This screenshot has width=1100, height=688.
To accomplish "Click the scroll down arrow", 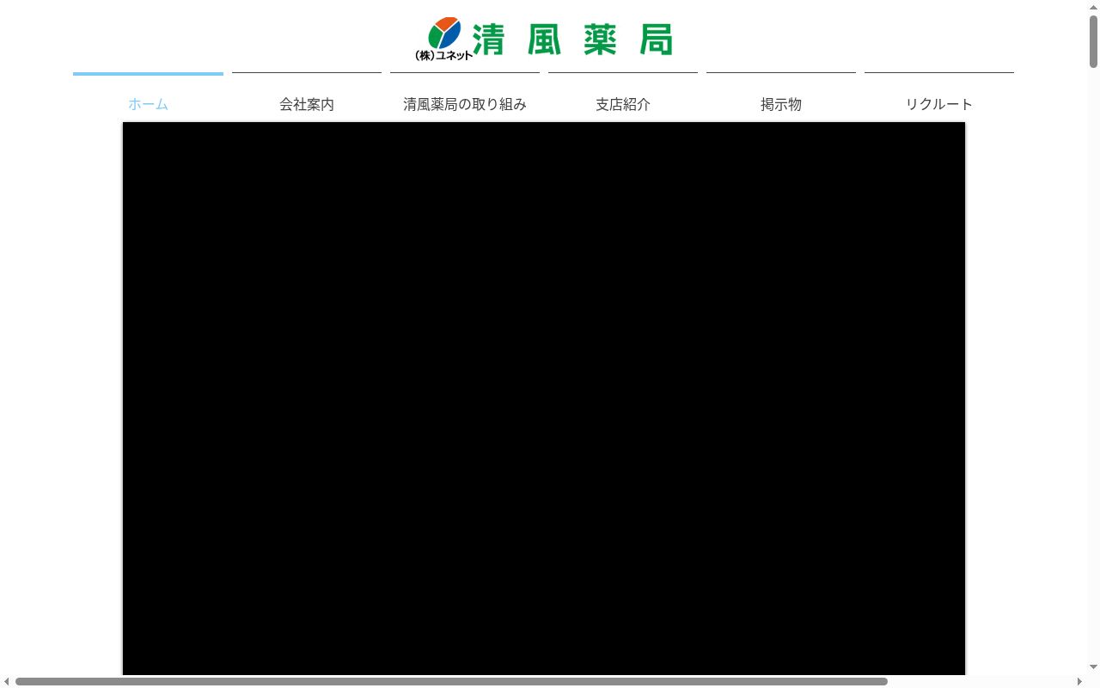I will pyautogui.click(x=1093, y=667).
